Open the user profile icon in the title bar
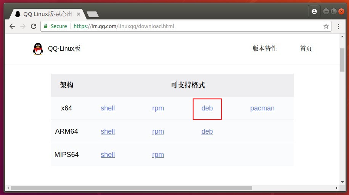The height and width of the screenshot is (195, 349). coord(314,11)
